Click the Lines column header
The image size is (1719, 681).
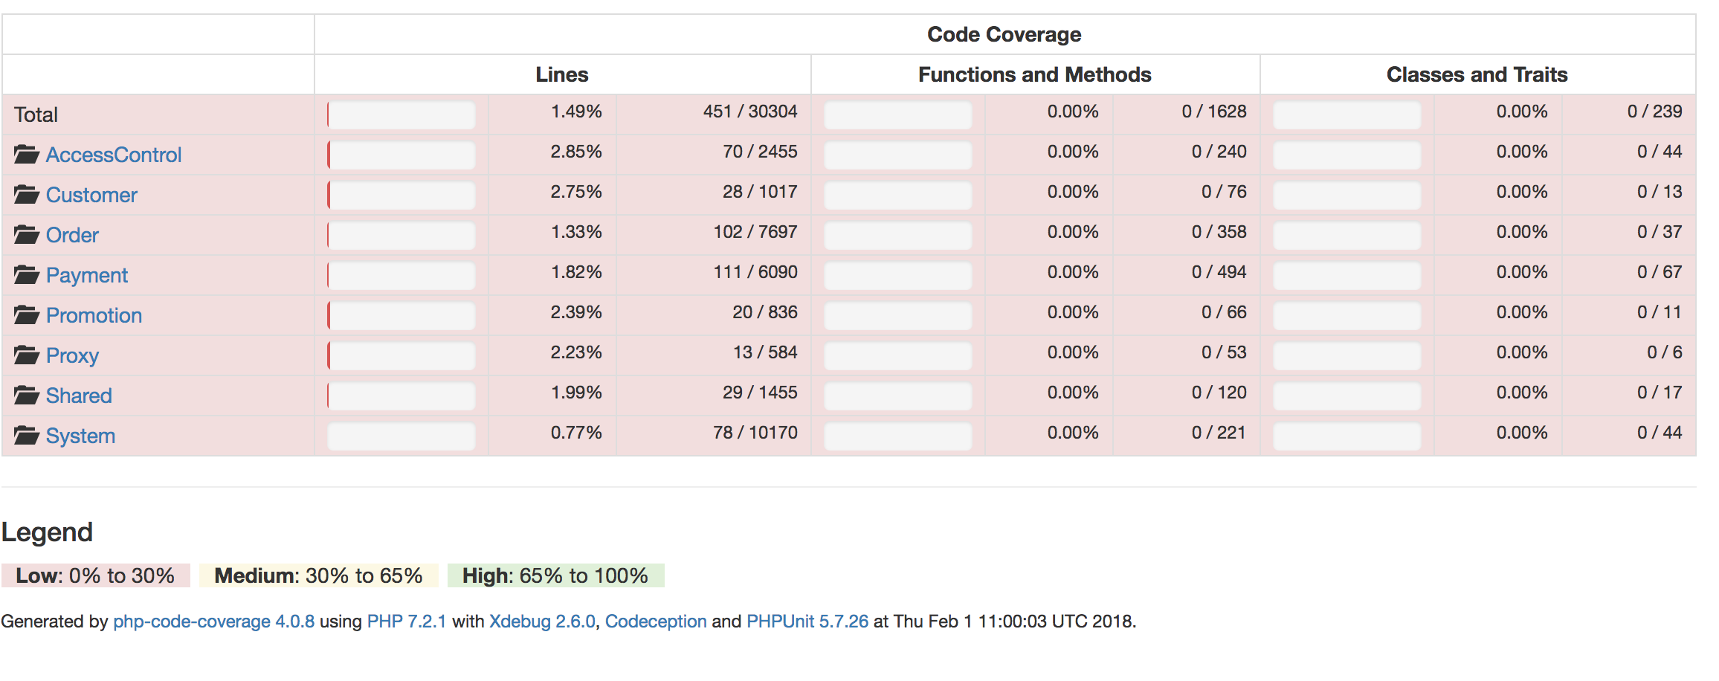click(x=562, y=74)
